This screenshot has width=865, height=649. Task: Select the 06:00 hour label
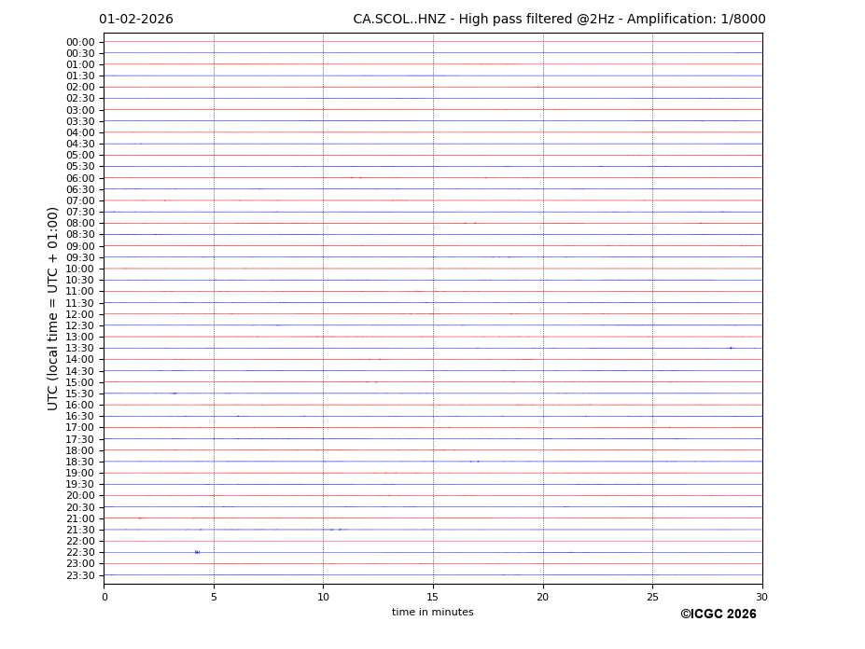click(80, 178)
